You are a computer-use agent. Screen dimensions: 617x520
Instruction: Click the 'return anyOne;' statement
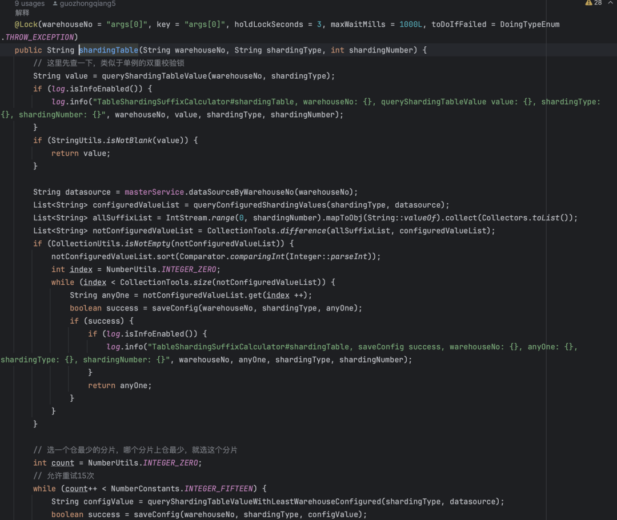tap(119, 386)
